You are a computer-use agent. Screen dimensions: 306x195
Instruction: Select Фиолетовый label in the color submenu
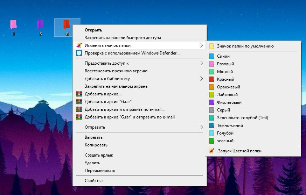229,102
